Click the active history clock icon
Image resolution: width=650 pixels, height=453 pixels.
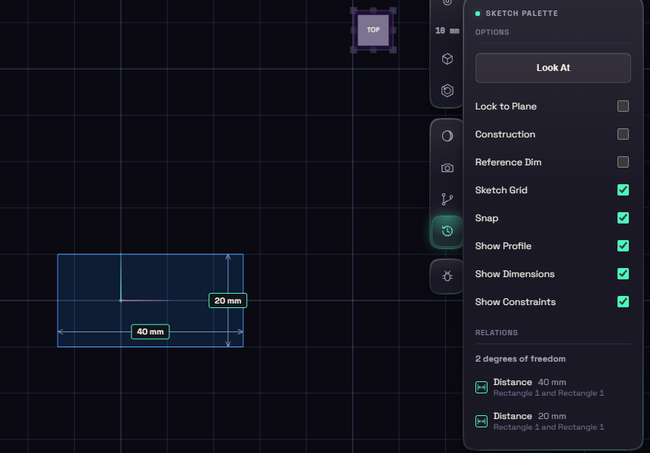click(x=447, y=231)
